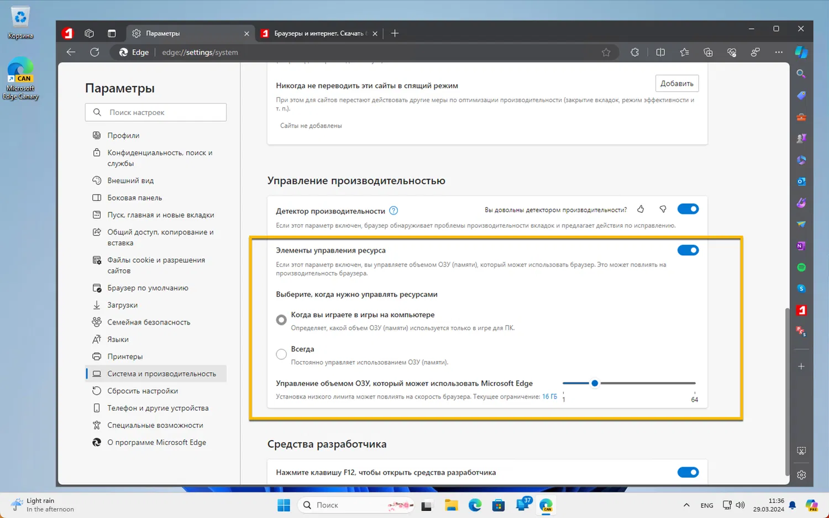Screen dimensions: 829x518
Task: Click the Поиск настроек search field
Action: 156,112
